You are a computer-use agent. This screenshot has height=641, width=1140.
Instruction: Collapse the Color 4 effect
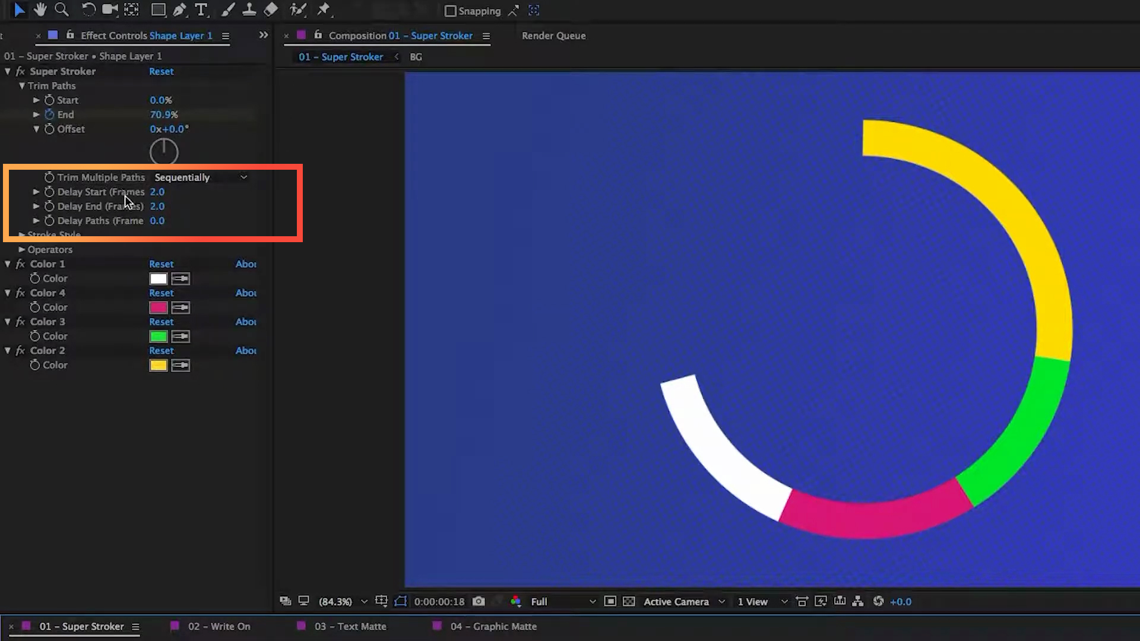pyautogui.click(x=8, y=293)
